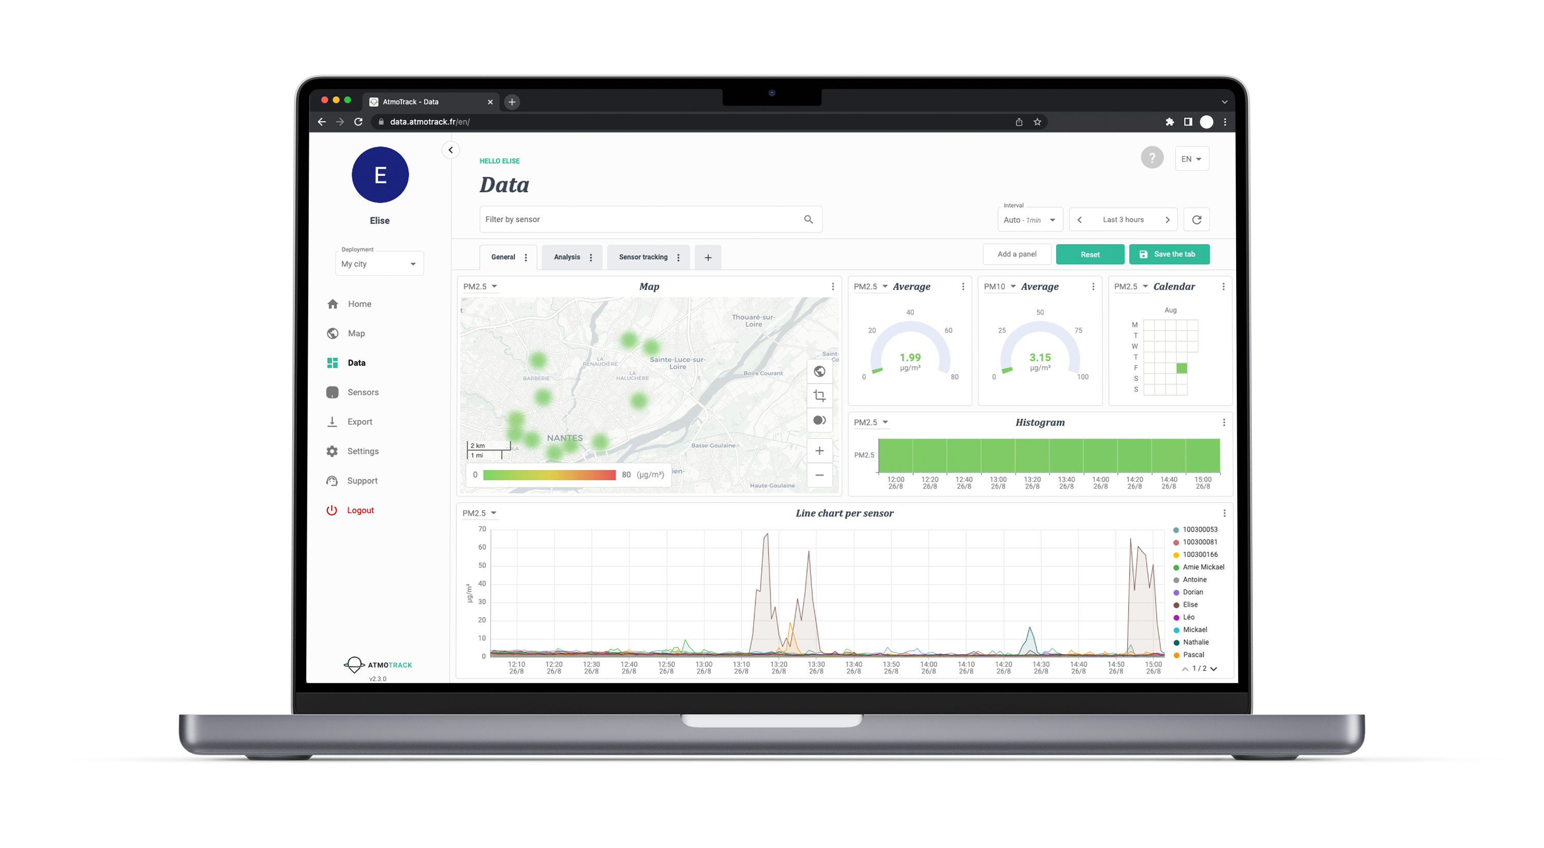
Task: Click the Home icon in the sidebar
Action: pyautogui.click(x=339, y=304)
